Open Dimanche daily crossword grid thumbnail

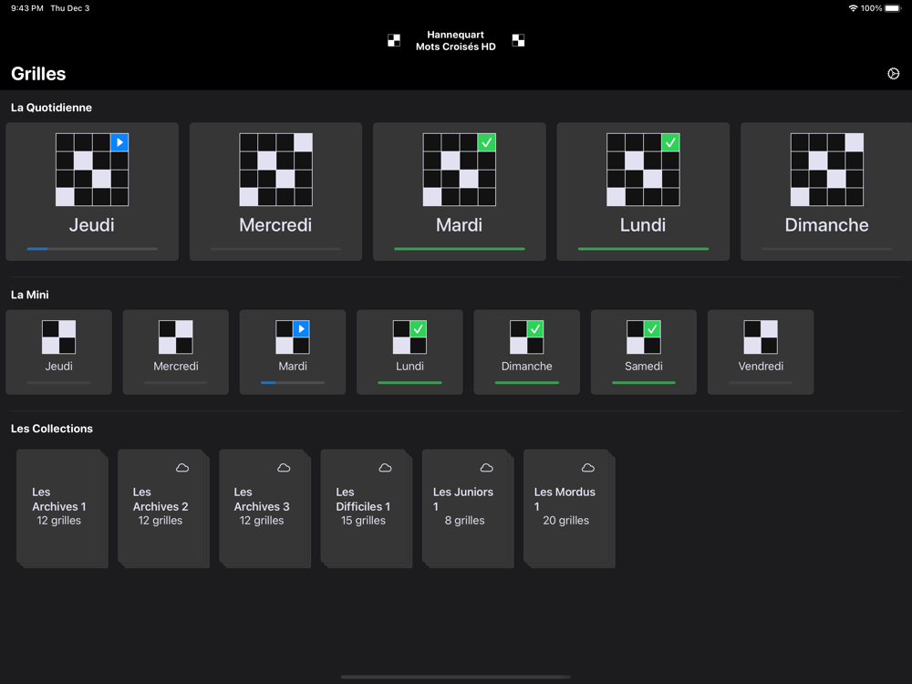point(826,170)
